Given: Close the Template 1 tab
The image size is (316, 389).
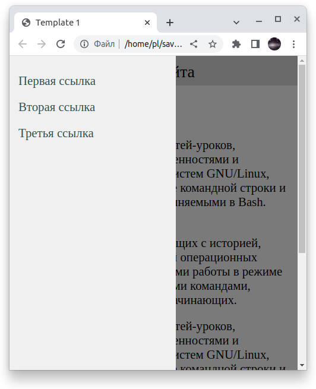Looking at the screenshot, I should (147, 23).
